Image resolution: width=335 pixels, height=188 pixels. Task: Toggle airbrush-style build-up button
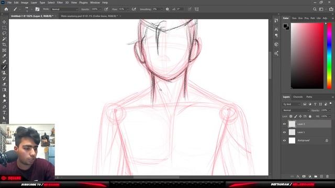(x=134, y=9)
